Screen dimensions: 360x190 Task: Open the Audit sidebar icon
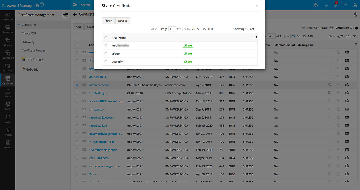8,119
